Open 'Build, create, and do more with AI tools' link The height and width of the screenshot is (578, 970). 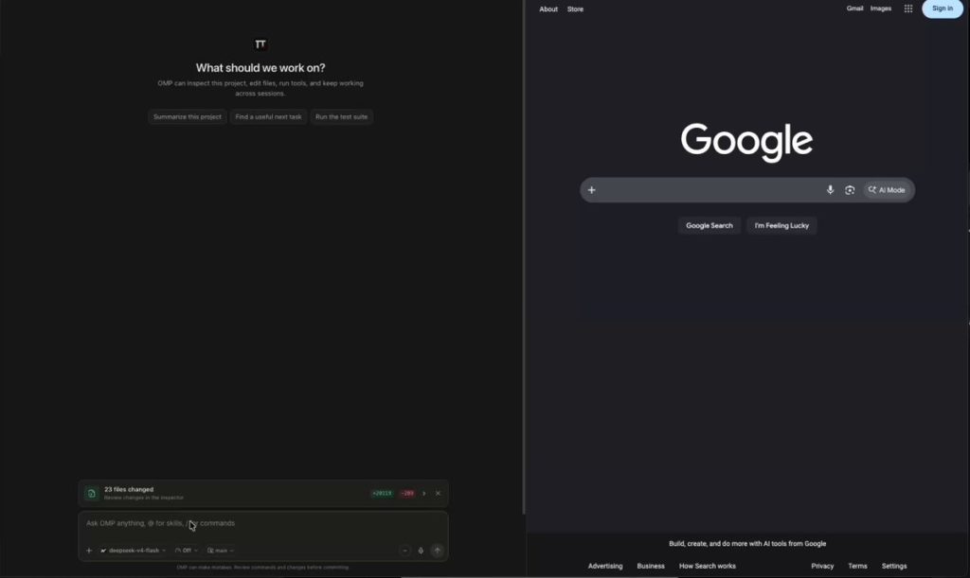point(747,543)
